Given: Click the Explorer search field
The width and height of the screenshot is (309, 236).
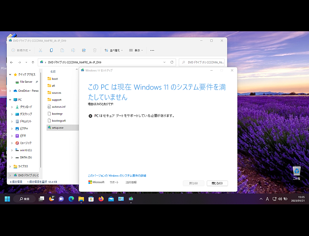Looking at the screenshot, I should click(x=201, y=62).
